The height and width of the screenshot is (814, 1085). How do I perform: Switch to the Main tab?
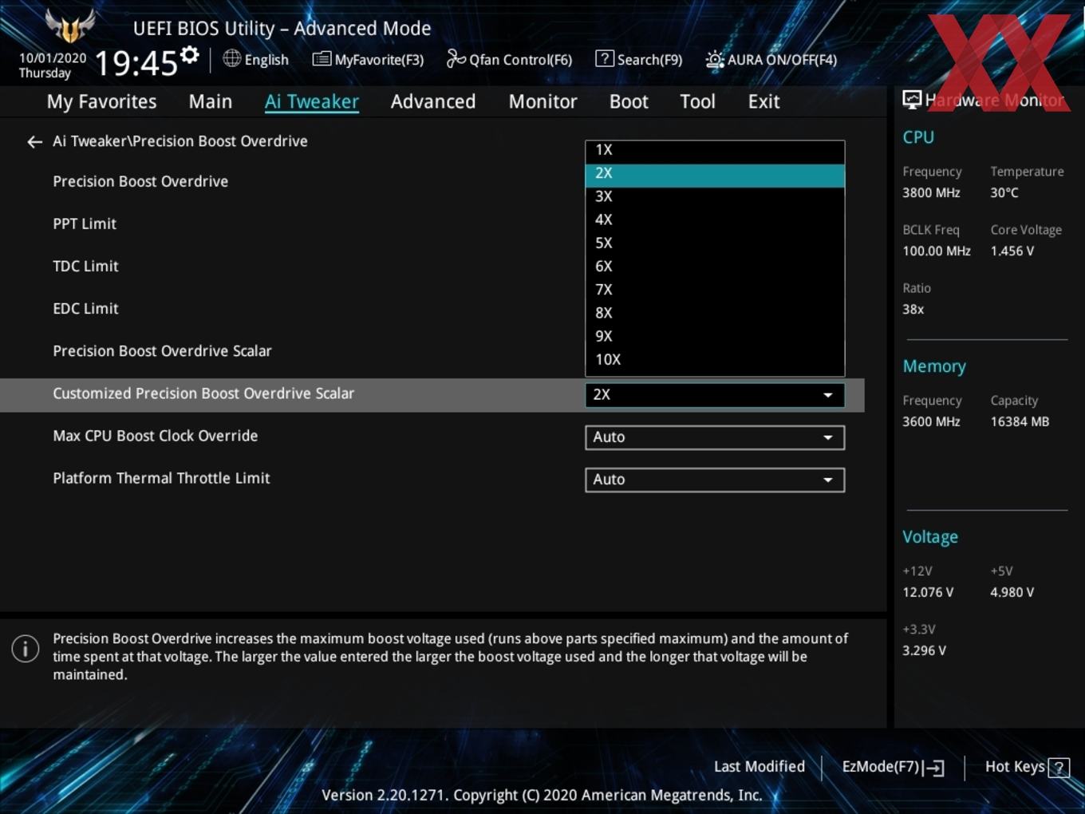coord(211,101)
